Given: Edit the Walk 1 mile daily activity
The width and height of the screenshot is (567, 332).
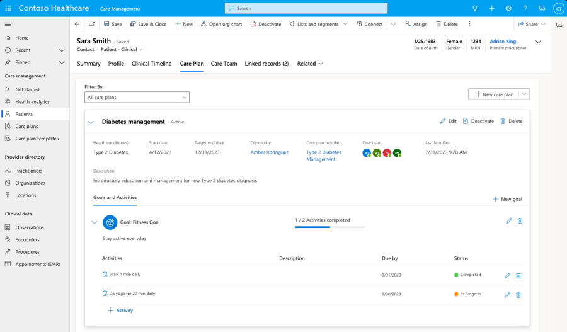Looking at the screenshot, I should pyautogui.click(x=507, y=275).
